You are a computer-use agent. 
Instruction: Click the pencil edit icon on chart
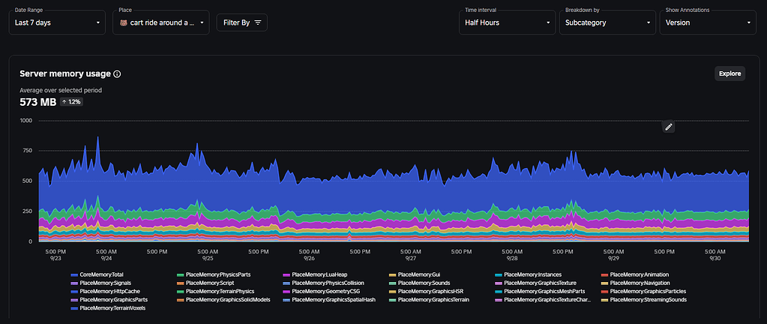pos(669,127)
